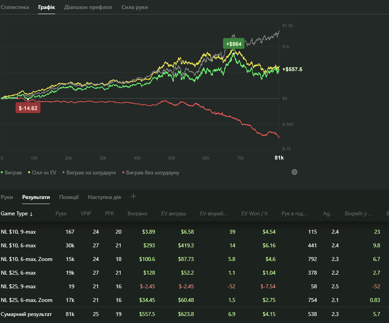Open the Позиції tab
Viewport: 389px width, 323px height.
[x=69, y=197]
